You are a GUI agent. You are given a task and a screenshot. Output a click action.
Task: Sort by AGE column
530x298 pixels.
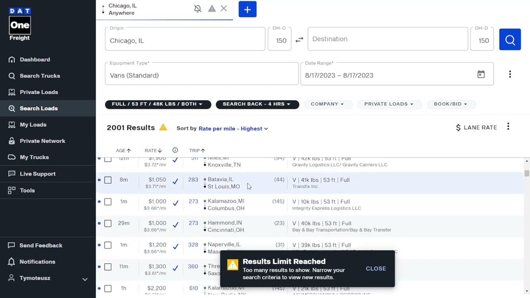point(123,151)
